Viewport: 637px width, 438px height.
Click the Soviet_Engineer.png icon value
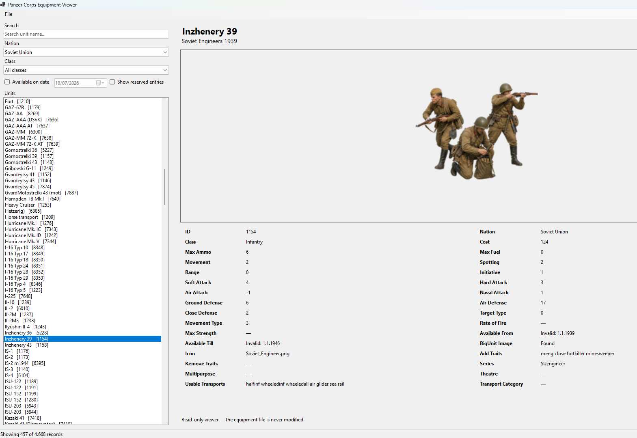268,354
